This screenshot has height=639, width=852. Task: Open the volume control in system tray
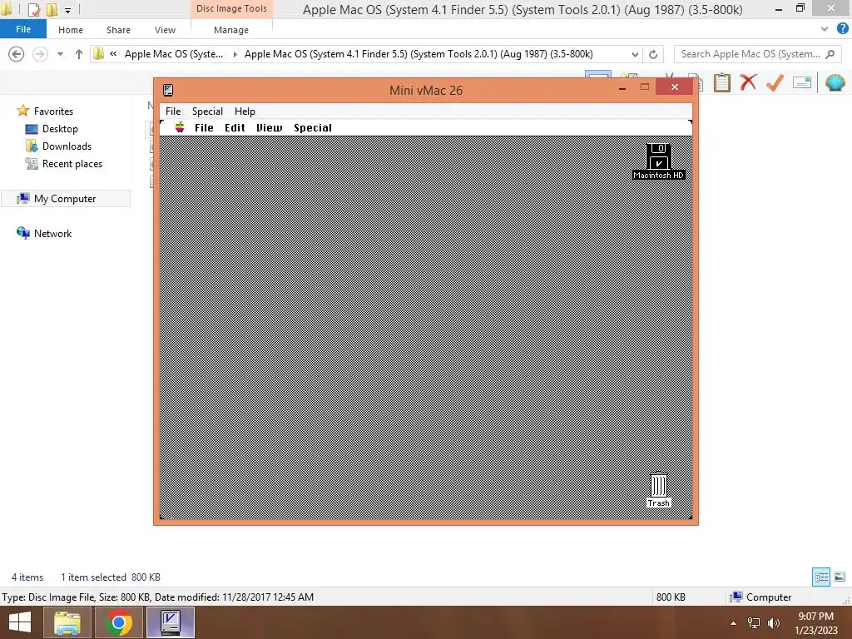tap(773, 622)
